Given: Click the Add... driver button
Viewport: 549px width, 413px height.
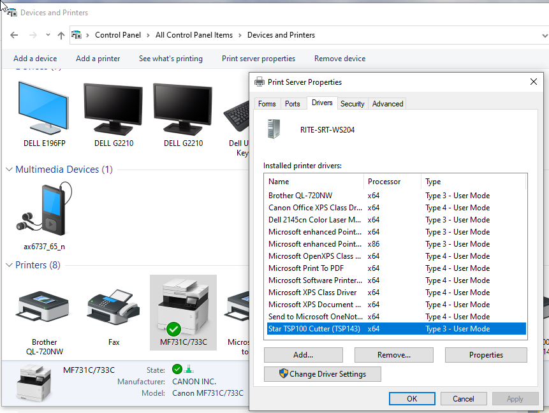Looking at the screenshot, I should [304, 355].
